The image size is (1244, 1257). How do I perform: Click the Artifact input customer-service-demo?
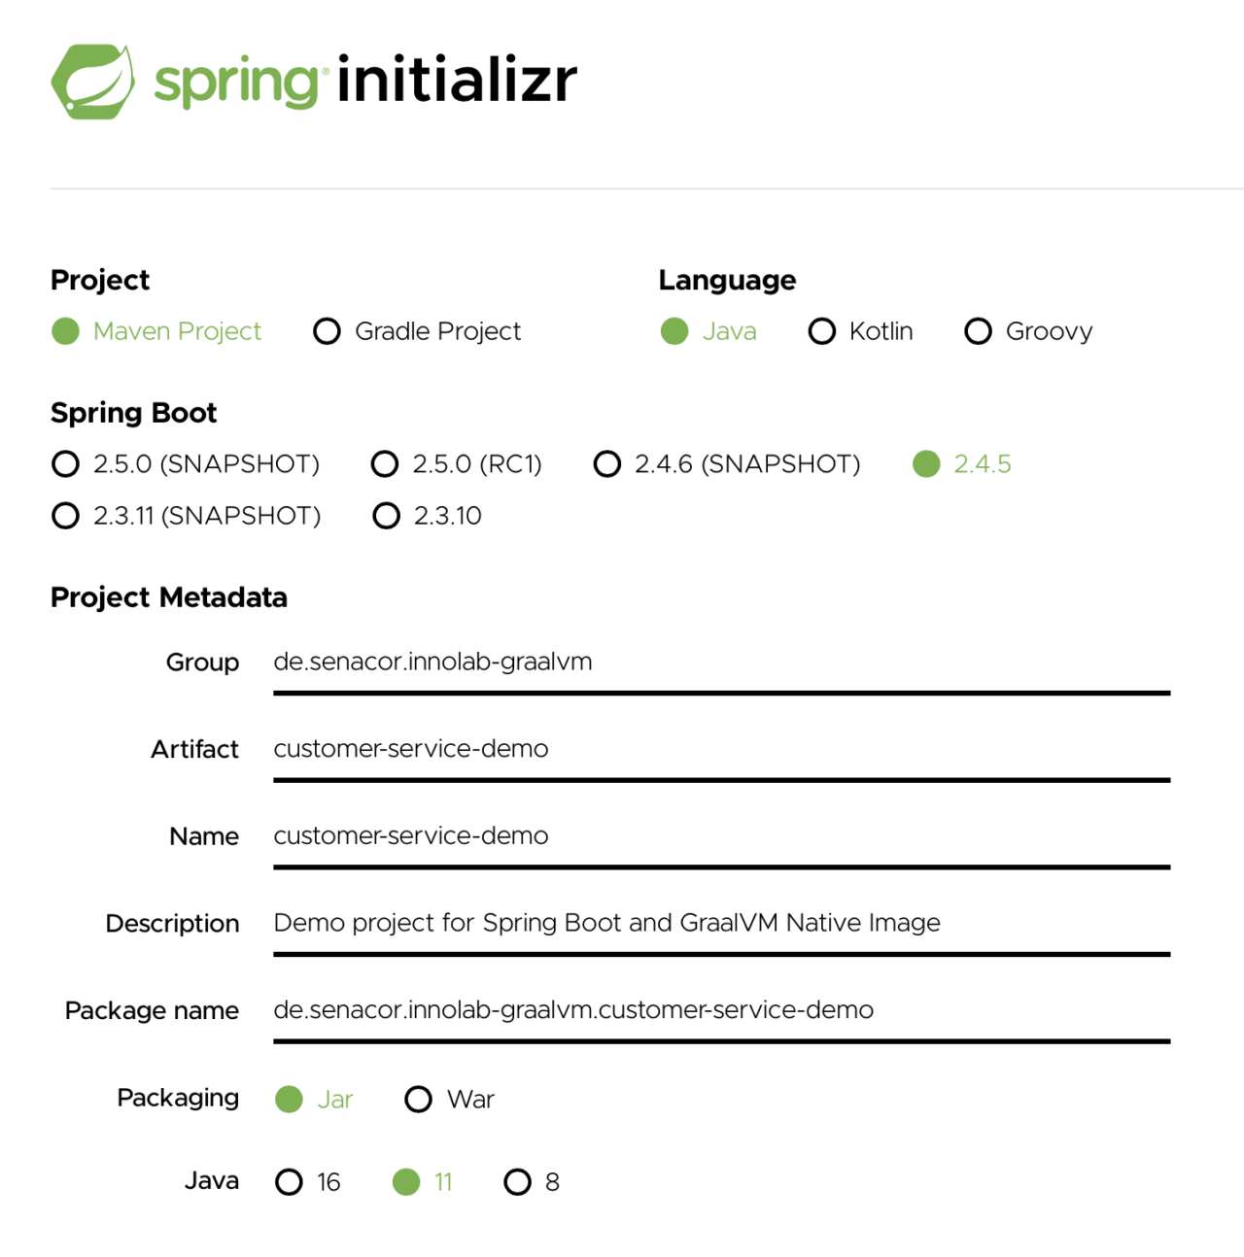pyautogui.click(x=721, y=750)
